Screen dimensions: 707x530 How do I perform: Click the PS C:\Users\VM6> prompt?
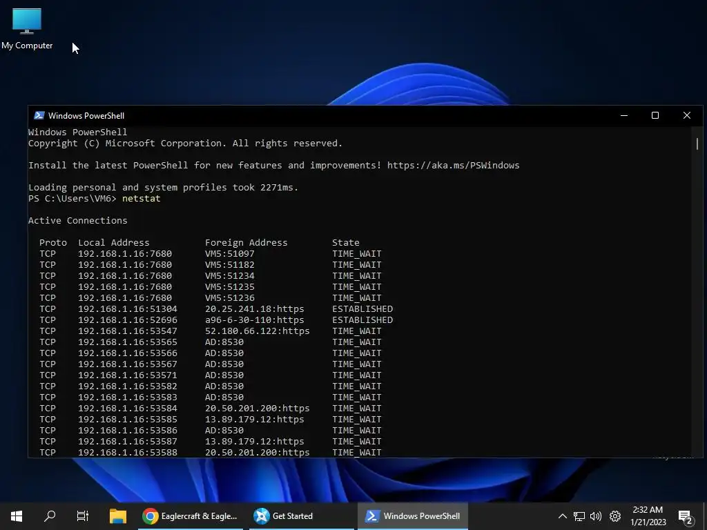pos(72,198)
